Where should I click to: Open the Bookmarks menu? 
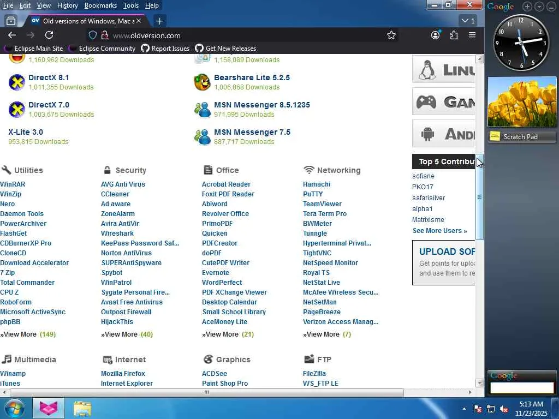100,5
